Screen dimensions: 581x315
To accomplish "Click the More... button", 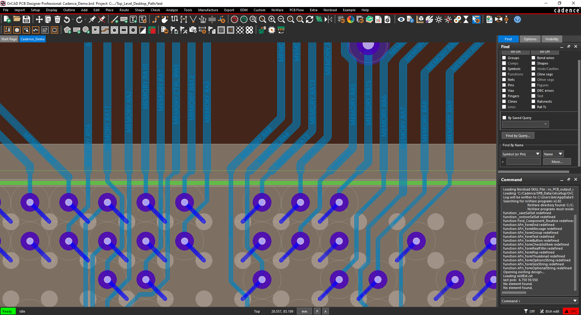I will tap(557, 162).
